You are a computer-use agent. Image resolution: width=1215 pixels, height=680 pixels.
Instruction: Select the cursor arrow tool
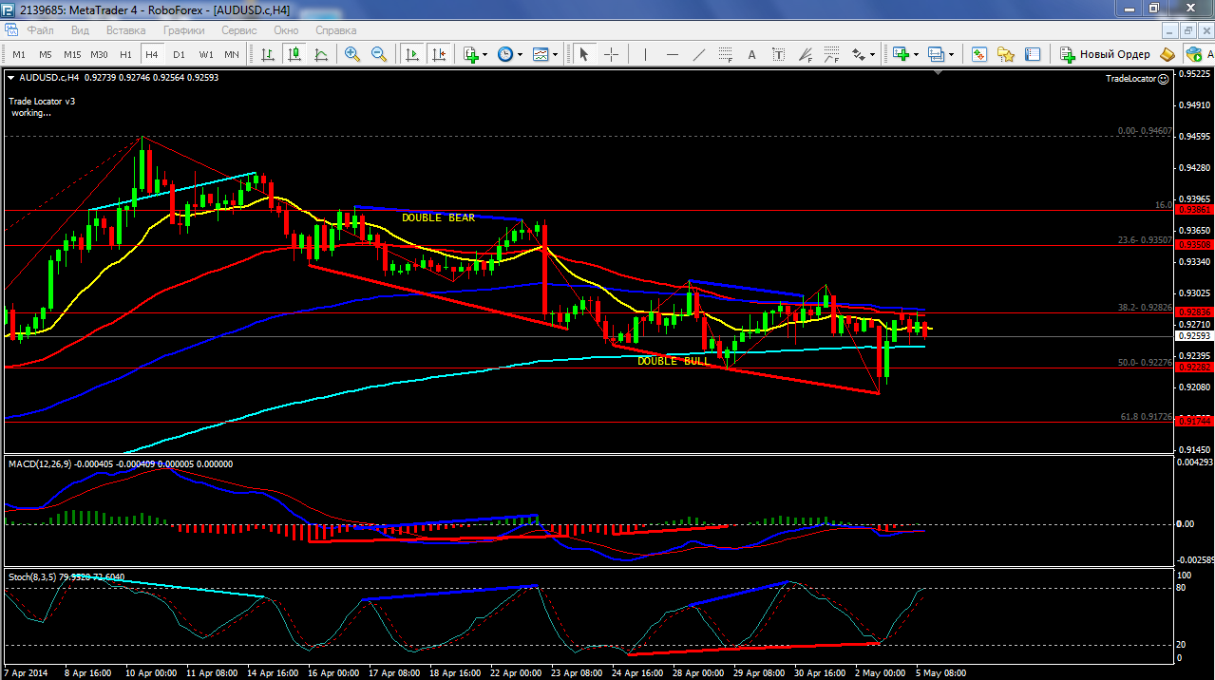[x=584, y=54]
